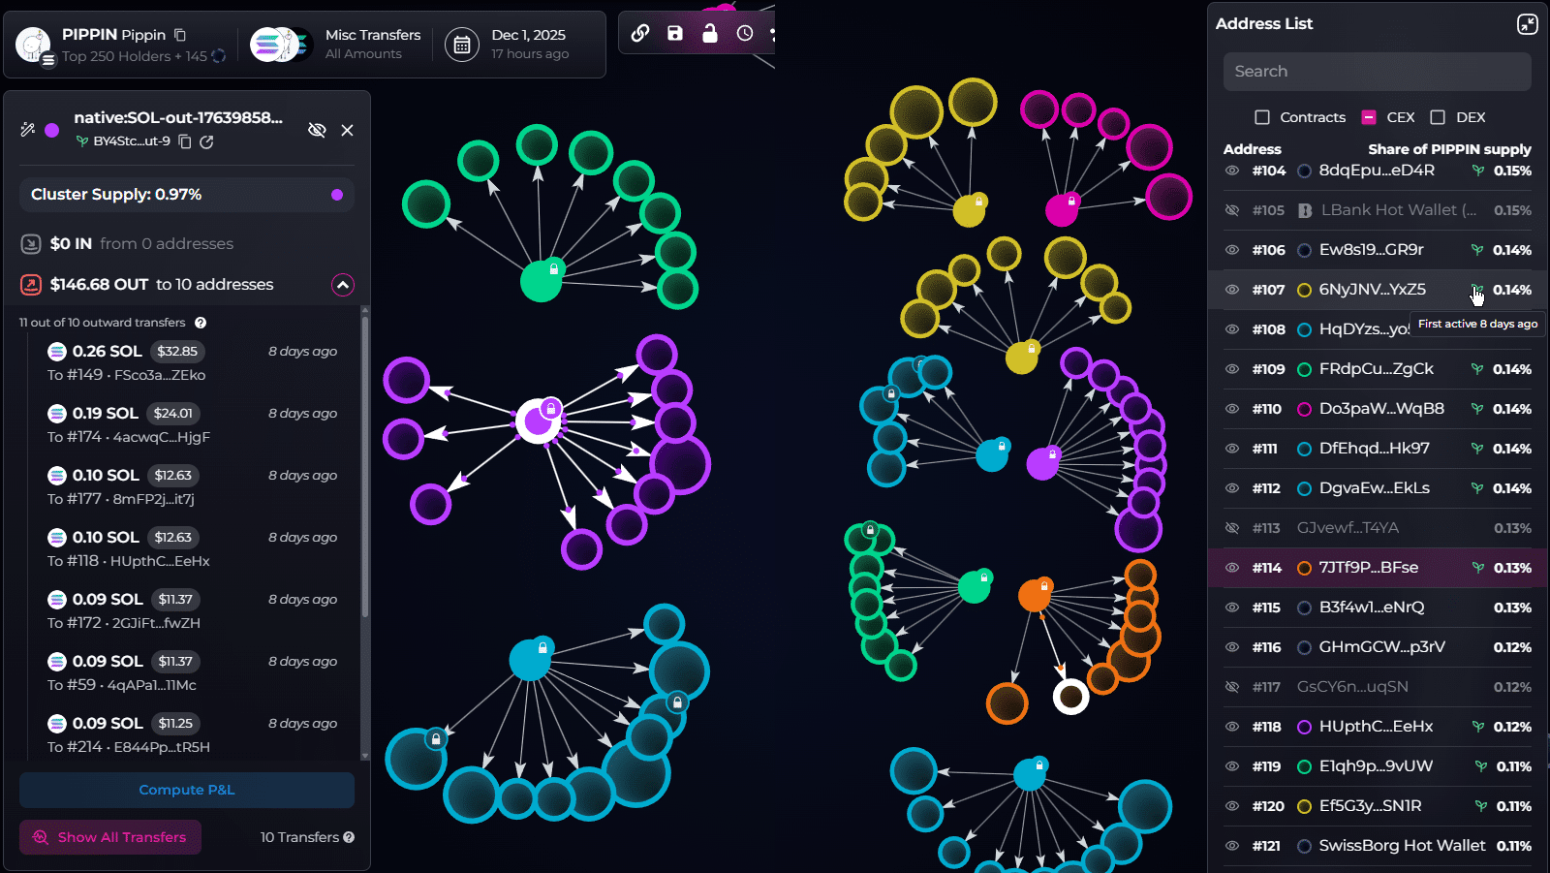This screenshot has width=1550, height=873.
Task: Click the Show All Transfers button
Action: [110, 837]
